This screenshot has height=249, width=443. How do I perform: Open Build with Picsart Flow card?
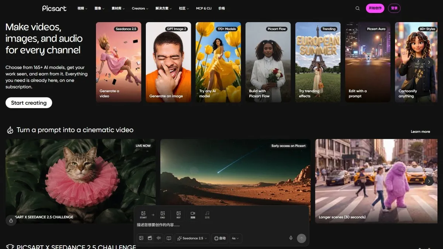coord(268,62)
